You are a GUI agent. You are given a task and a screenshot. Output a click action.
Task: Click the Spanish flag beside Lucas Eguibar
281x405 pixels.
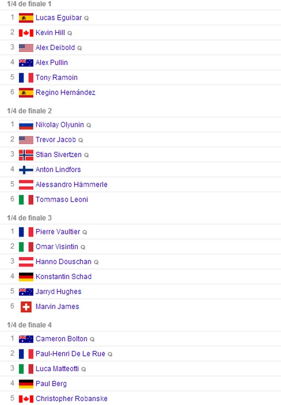tap(26, 18)
